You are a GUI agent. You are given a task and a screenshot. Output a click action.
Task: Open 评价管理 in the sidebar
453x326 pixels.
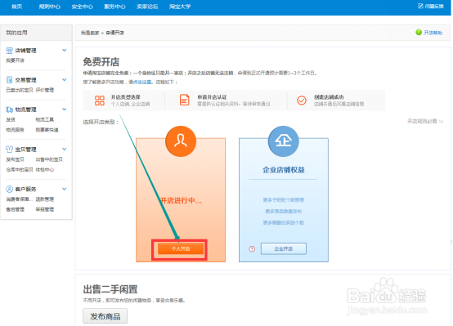click(45, 90)
